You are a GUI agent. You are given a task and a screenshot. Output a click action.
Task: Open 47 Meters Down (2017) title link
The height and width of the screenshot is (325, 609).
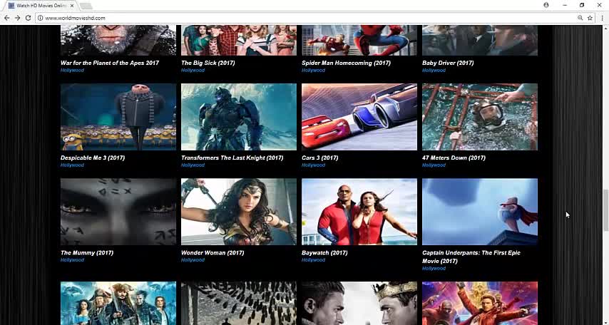click(454, 158)
